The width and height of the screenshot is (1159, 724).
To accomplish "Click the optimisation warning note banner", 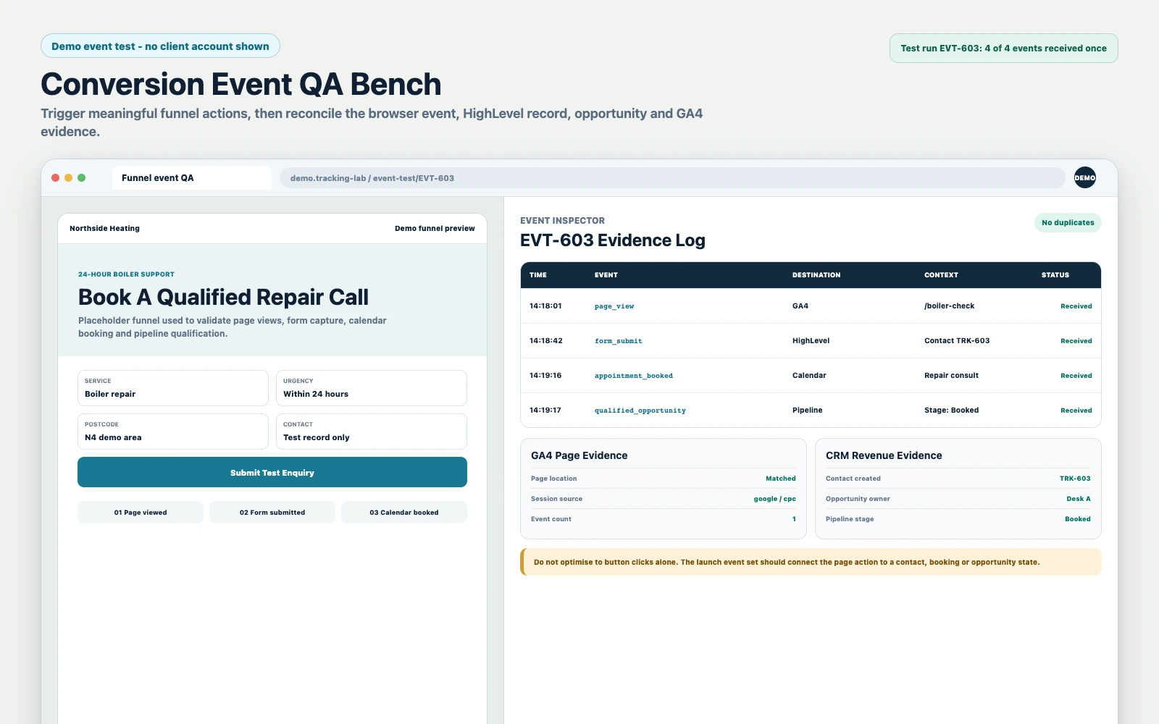I will click(811, 562).
